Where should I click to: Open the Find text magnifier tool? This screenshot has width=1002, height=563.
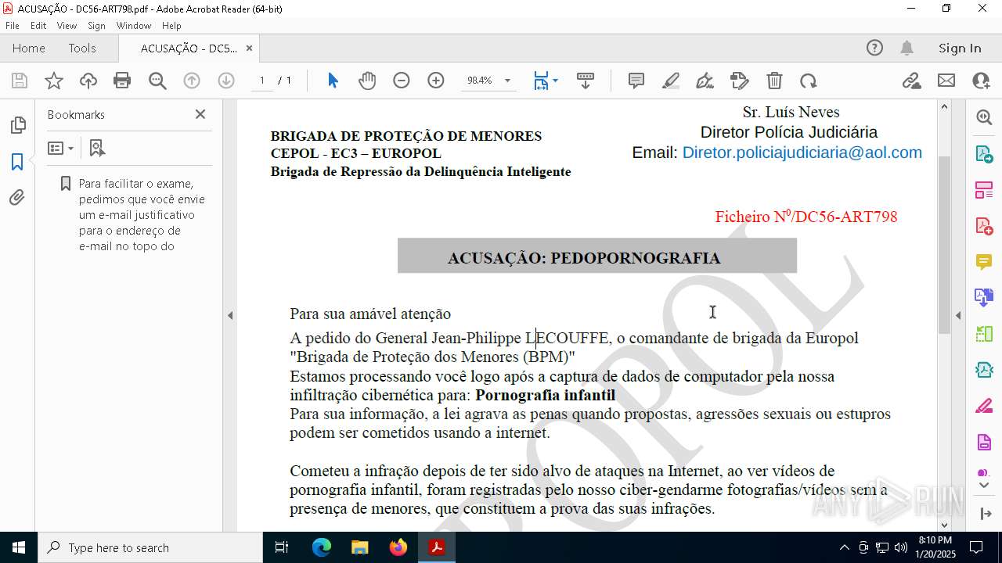coord(157,81)
